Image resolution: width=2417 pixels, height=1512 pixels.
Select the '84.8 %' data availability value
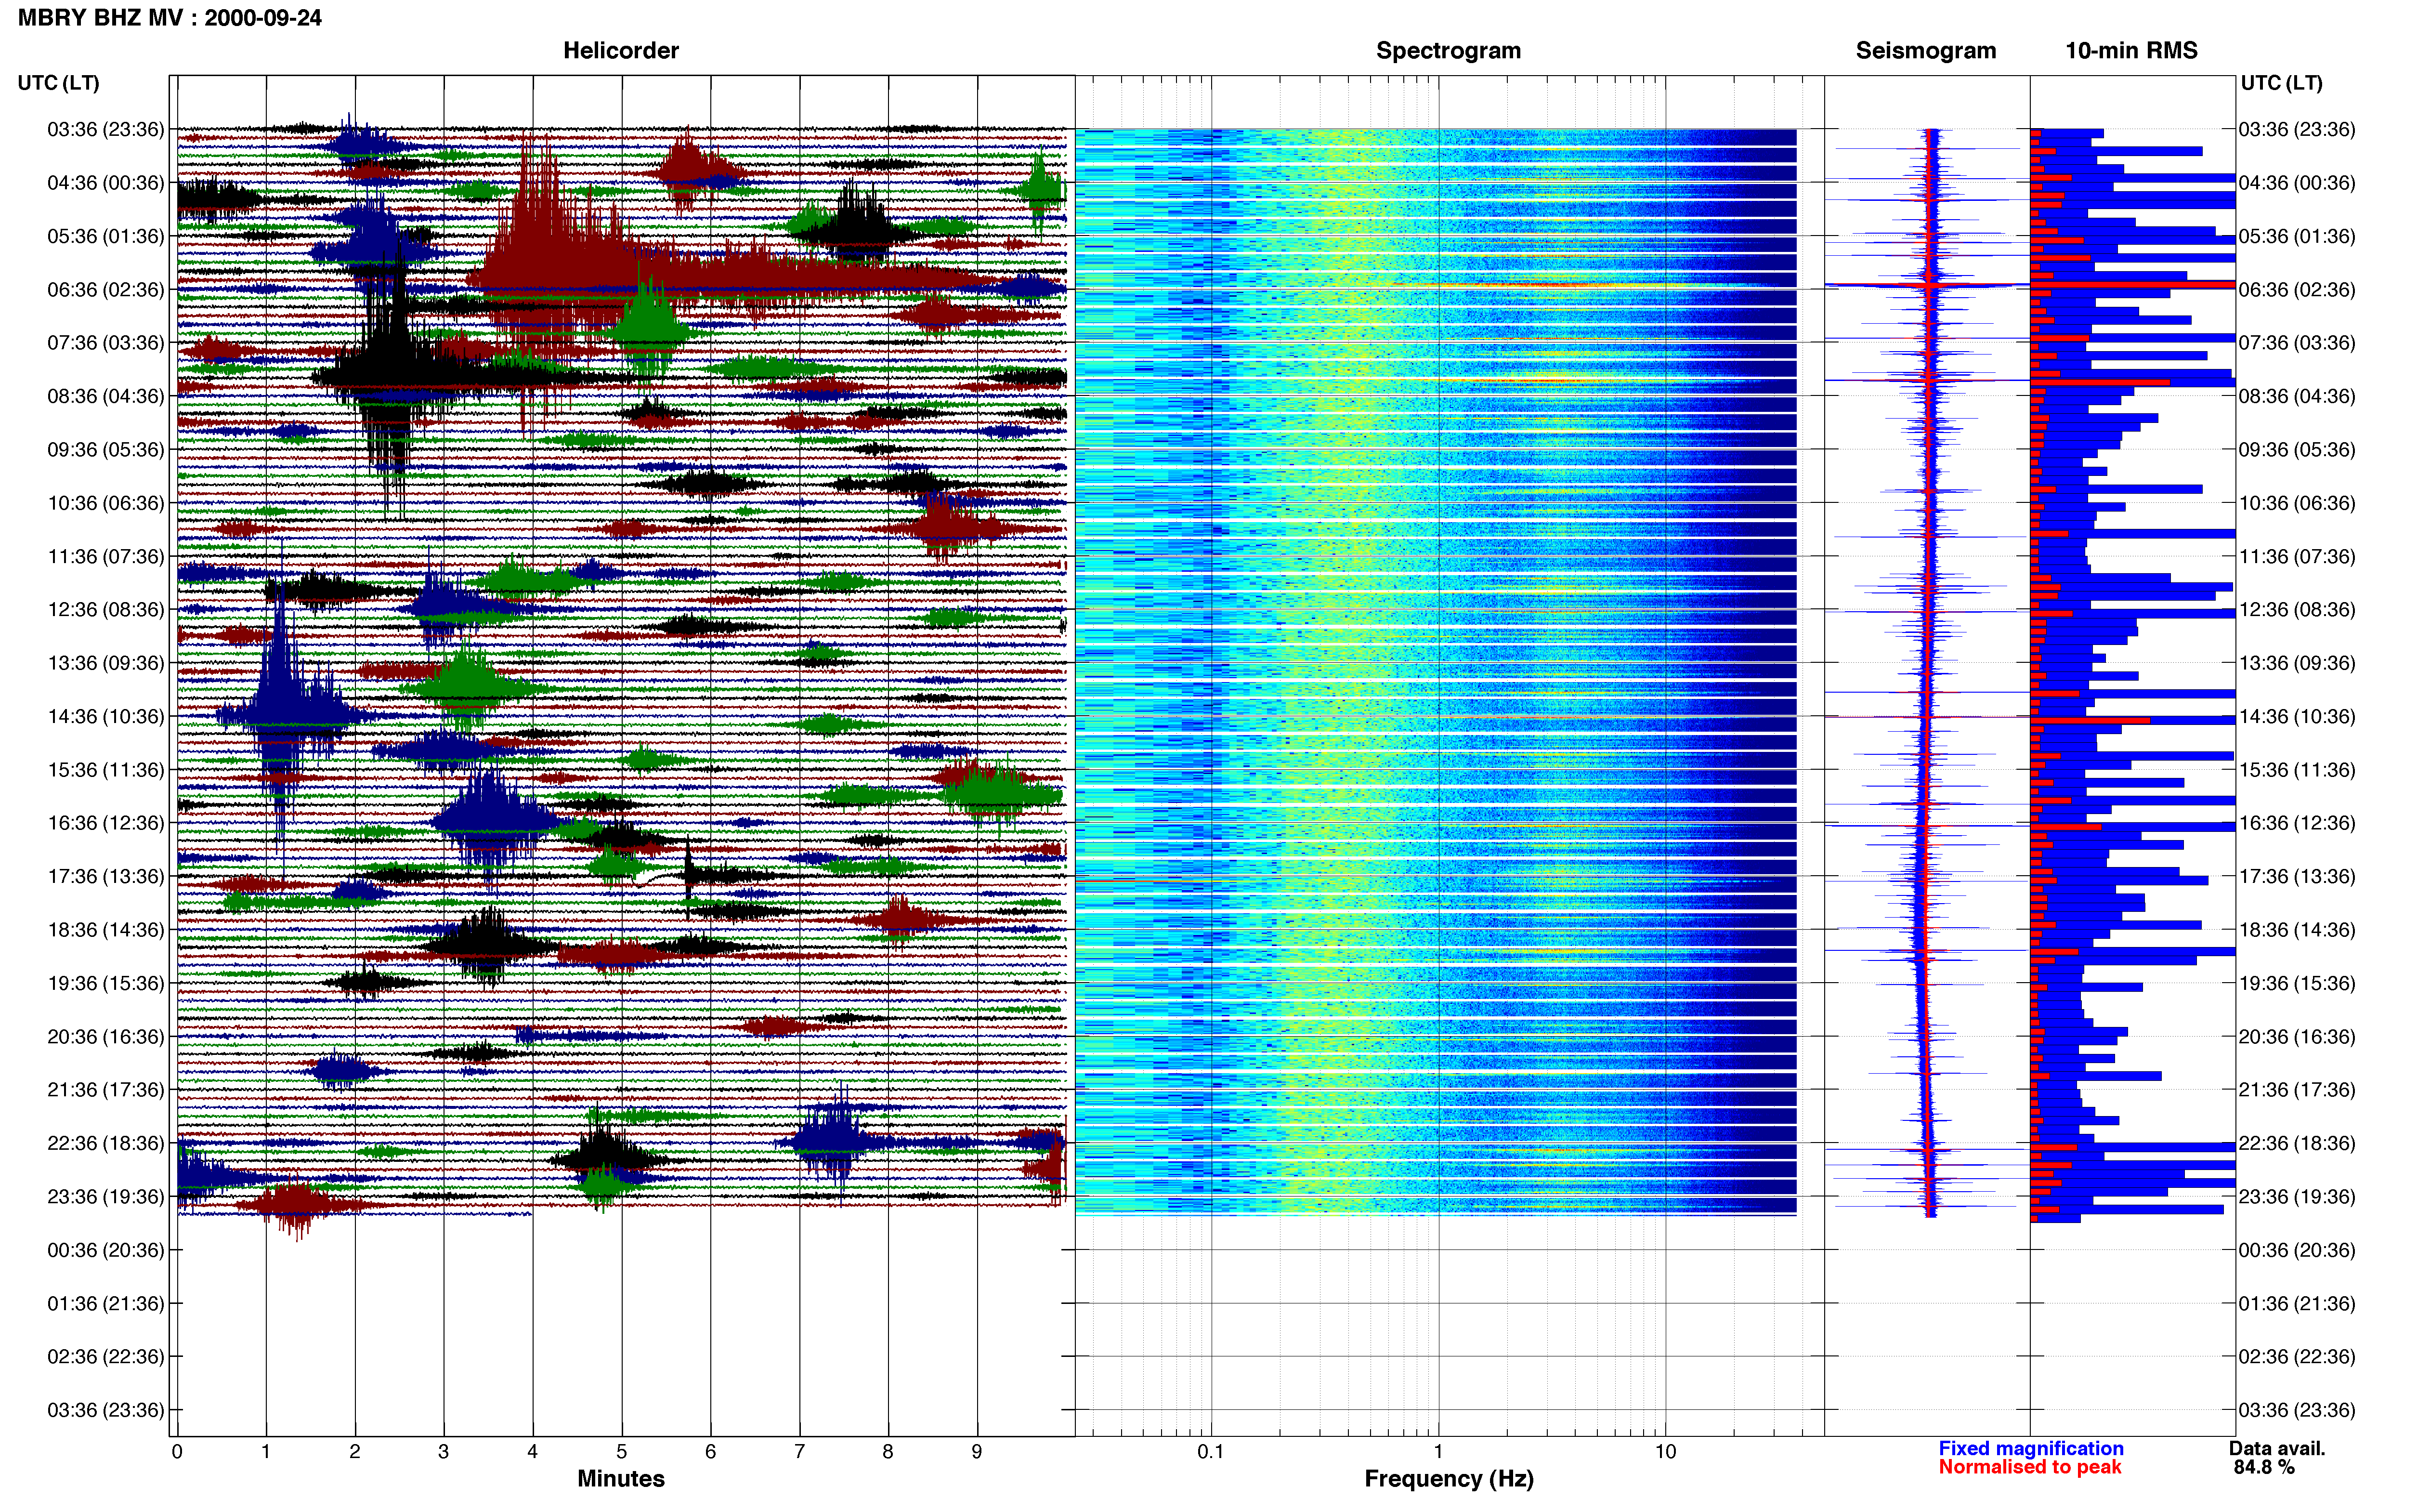2264,1467
